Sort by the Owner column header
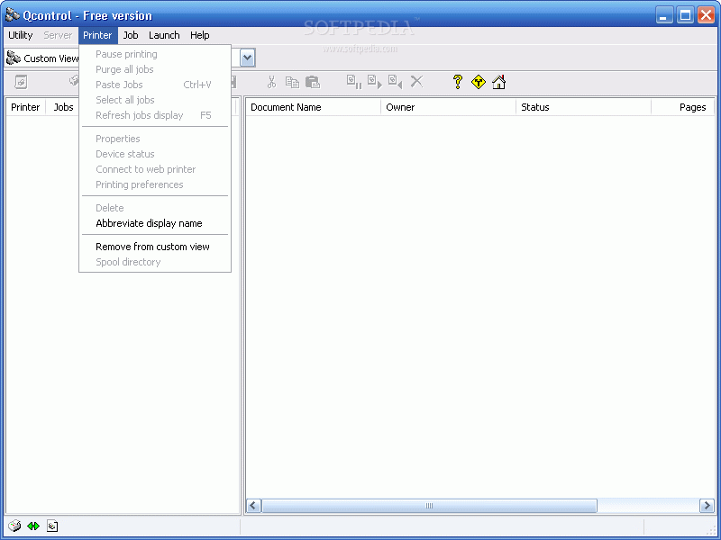Image resolution: width=721 pixels, height=540 pixels. pyautogui.click(x=448, y=107)
